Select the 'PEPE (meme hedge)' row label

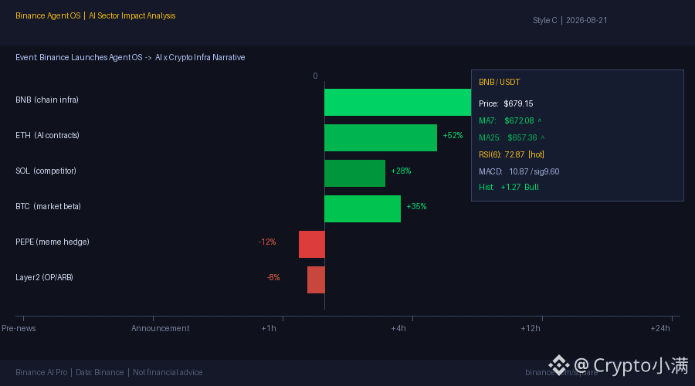point(53,242)
